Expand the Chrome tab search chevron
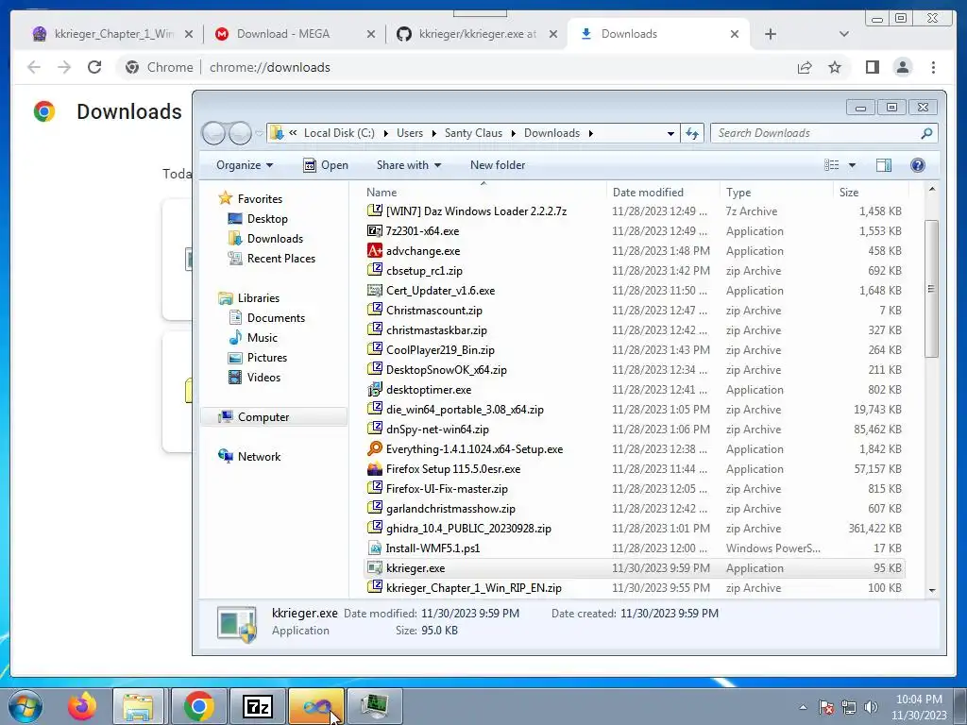The image size is (967, 725). [844, 34]
